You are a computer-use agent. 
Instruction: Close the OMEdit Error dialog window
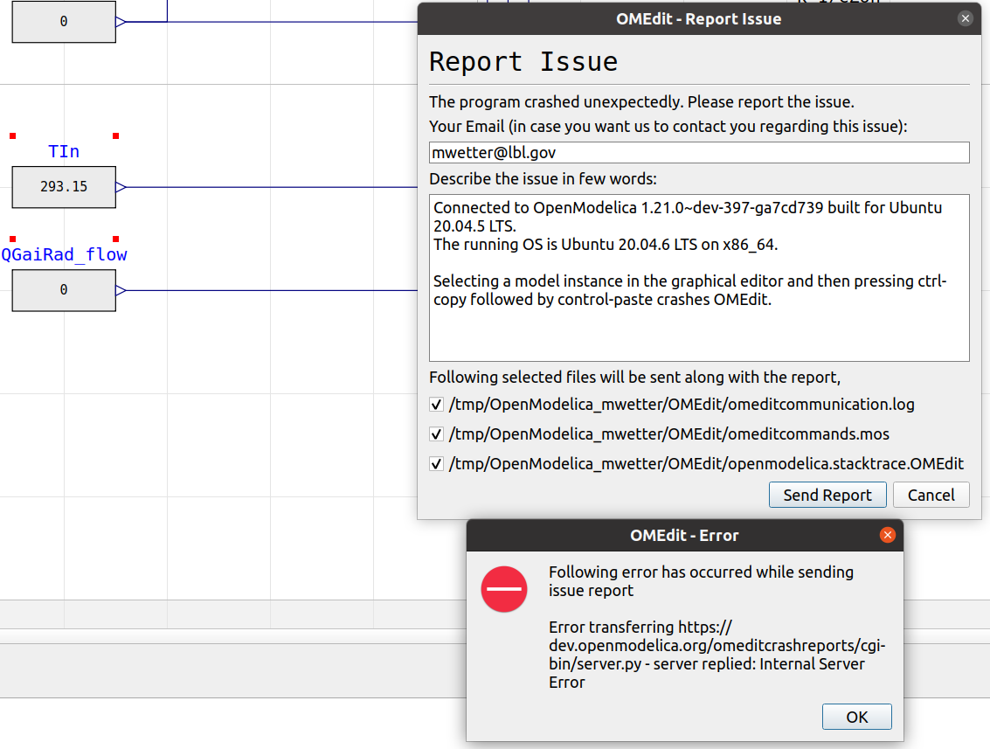(x=888, y=535)
